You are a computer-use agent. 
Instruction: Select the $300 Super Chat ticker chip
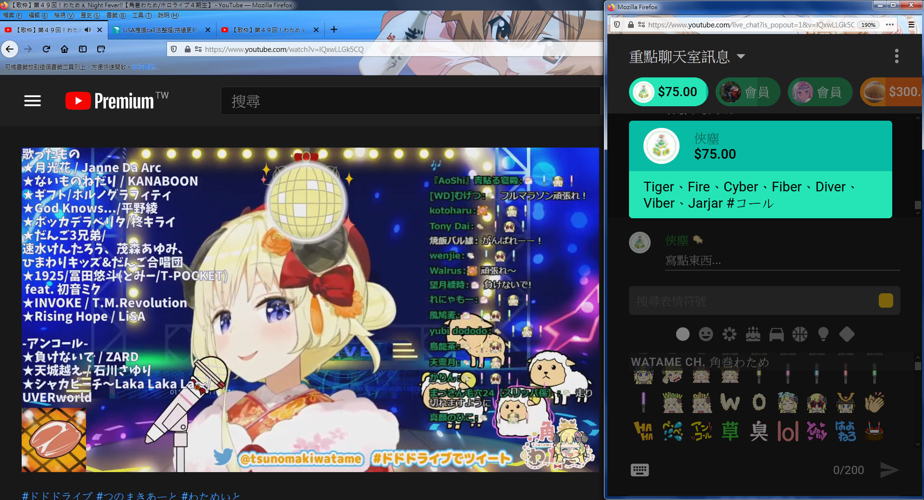(891, 91)
